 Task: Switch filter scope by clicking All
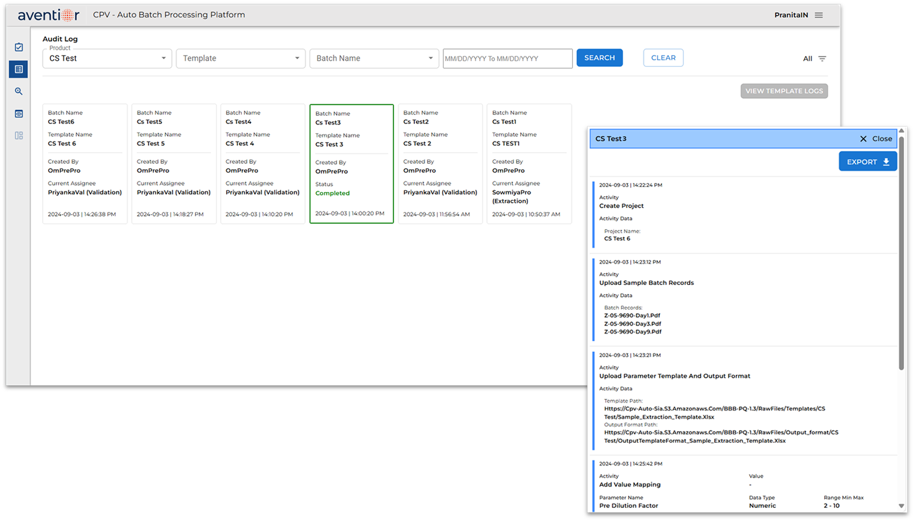[x=807, y=59]
